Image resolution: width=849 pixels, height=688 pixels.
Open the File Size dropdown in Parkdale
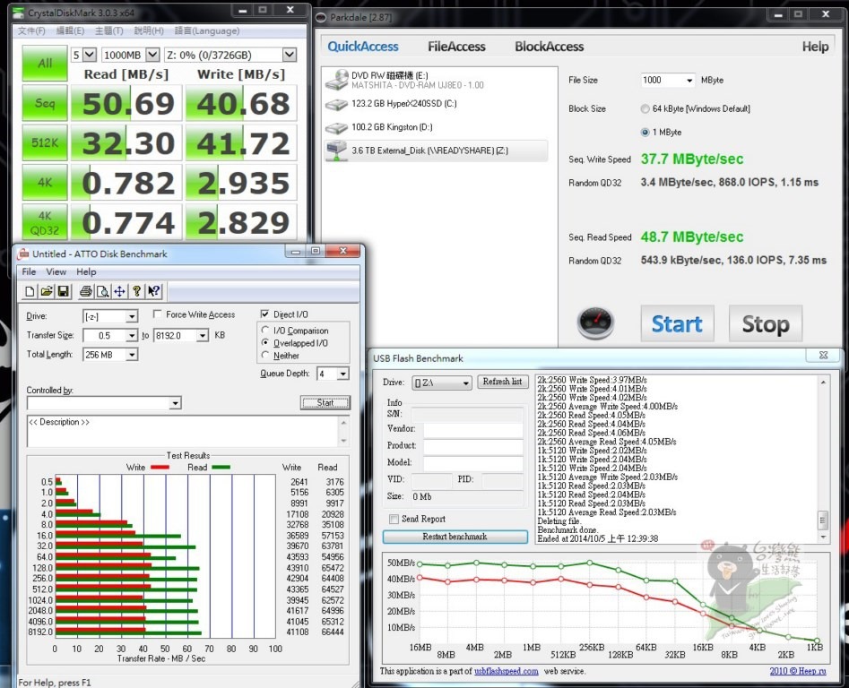tap(689, 81)
